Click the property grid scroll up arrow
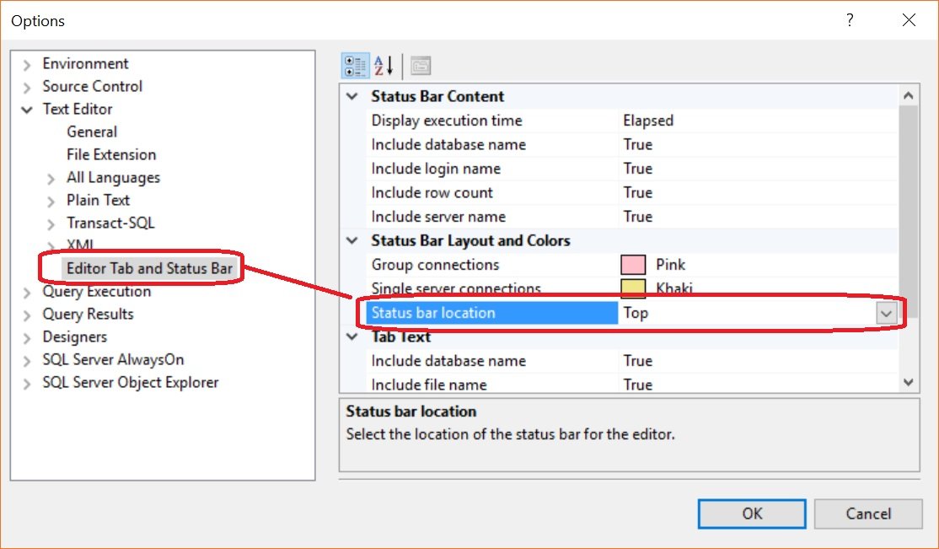Viewport: 939px width, 549px height. 909,95
